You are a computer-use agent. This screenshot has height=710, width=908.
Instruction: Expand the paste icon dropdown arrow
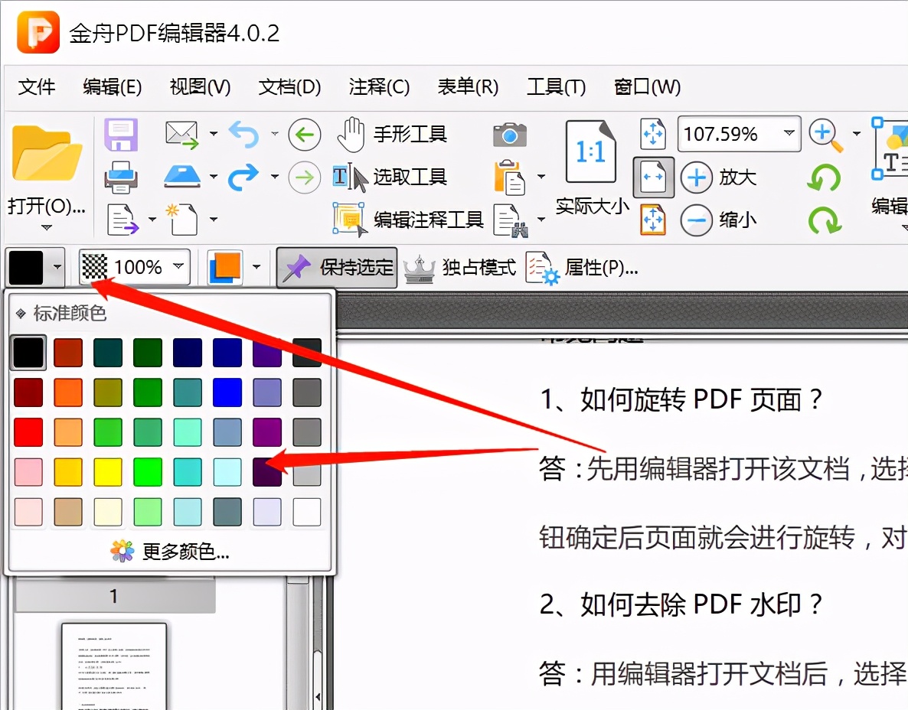tap(541, 177)
